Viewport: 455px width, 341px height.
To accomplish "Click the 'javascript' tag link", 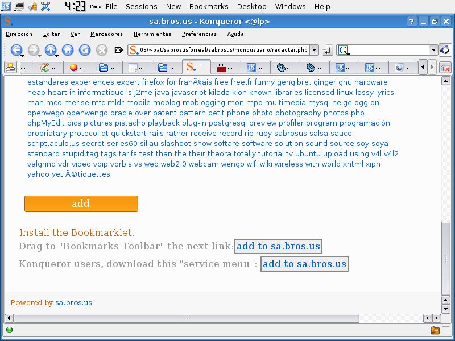I will click(x=189, y=93).
